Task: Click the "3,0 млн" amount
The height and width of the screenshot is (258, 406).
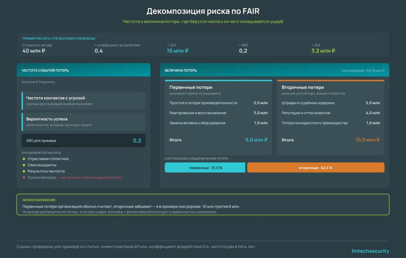Action: pyautogui.click(x=260, y=113)
